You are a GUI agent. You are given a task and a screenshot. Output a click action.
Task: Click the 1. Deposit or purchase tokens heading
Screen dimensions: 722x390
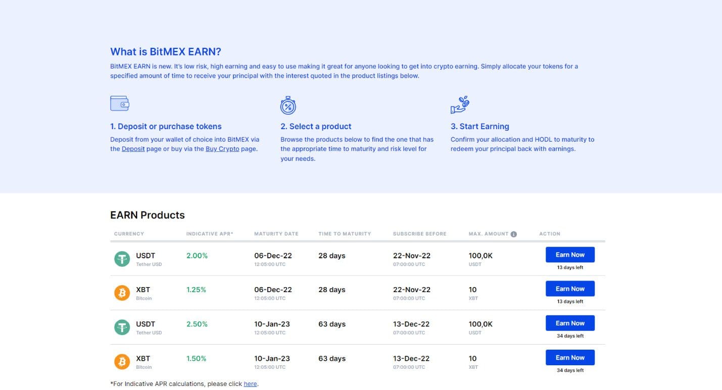click(x=166, y=127)
